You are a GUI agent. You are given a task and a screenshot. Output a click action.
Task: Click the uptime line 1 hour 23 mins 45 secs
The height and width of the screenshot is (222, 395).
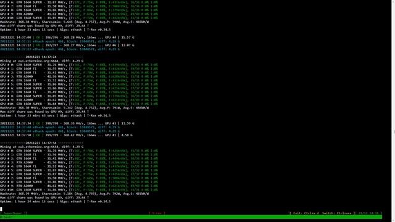[x=55, y=115]
